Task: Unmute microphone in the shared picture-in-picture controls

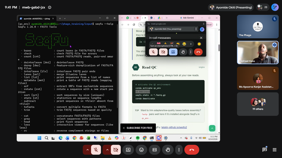Action: pyautogui.click(x=153, y=52)
